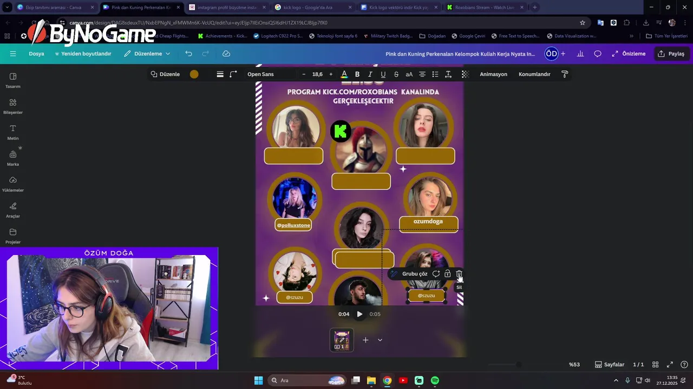Open the Konumlandır position panel
Screen dimensions: 693x389
[x=534, y=74]
